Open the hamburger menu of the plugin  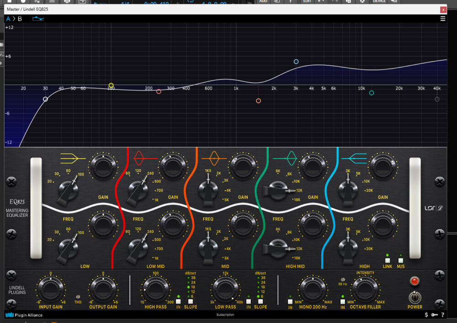[x=443, y=19]
